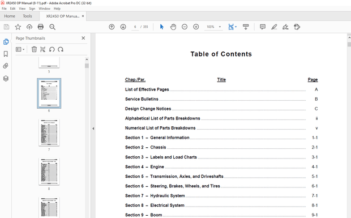
Task: Open the Layers panel
Action: [6, 78]
